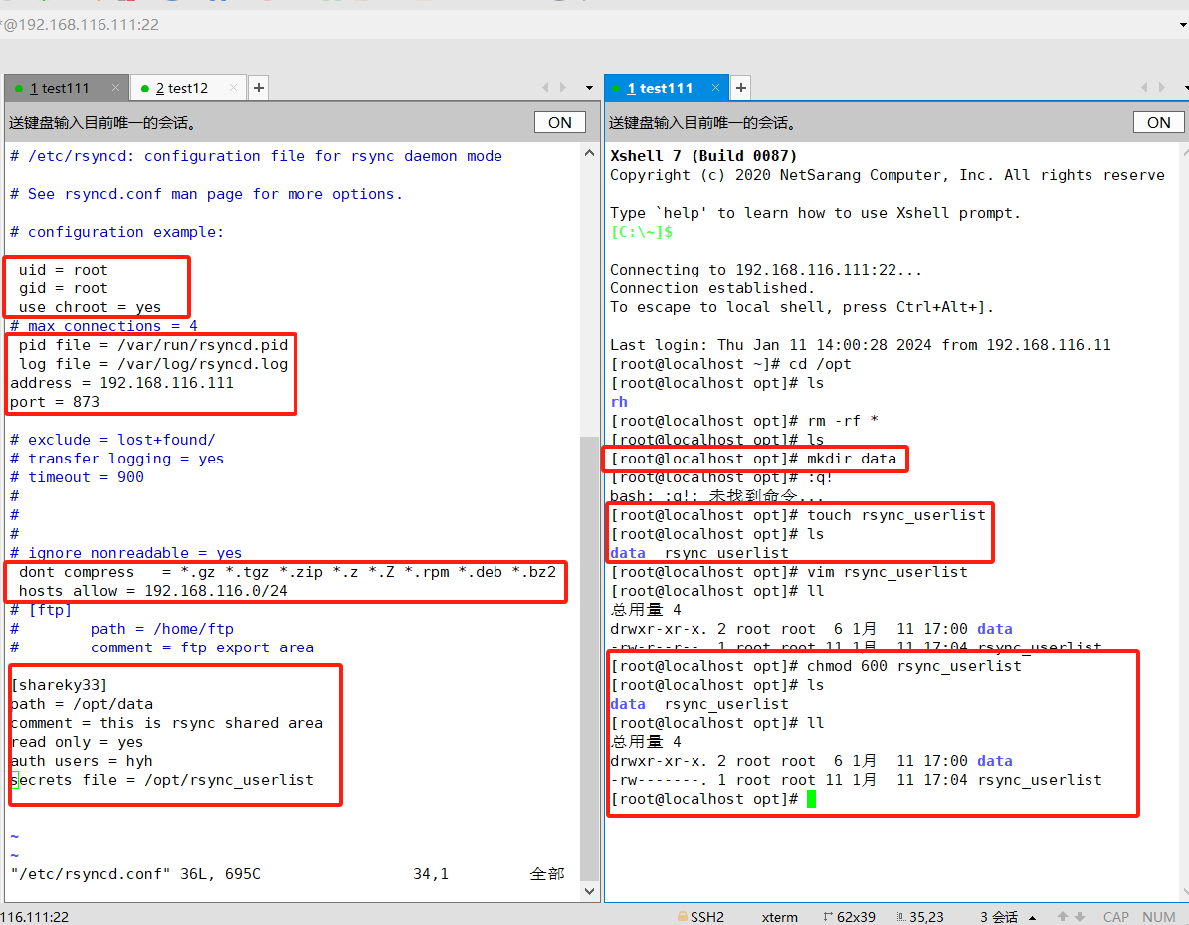Switch to the 2 test12 tab

pyautogui.click(x=188, y=88)
